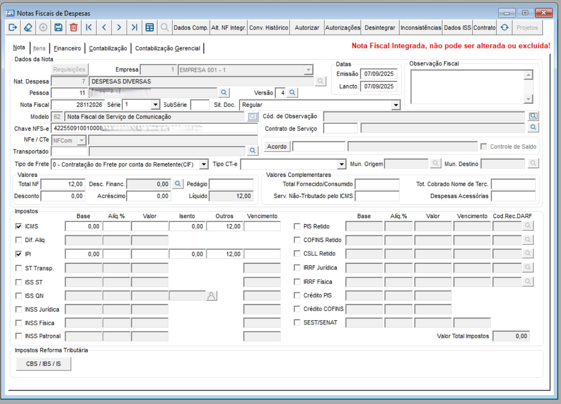Click the eraser clear icon
561x404 pixels.
click(x=28, y=27)
